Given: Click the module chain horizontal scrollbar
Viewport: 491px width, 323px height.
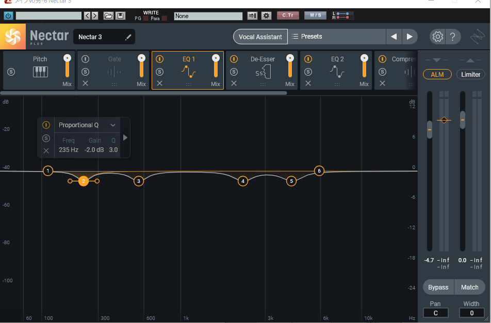Looking at the screenshot, I should tap(143, 93).
